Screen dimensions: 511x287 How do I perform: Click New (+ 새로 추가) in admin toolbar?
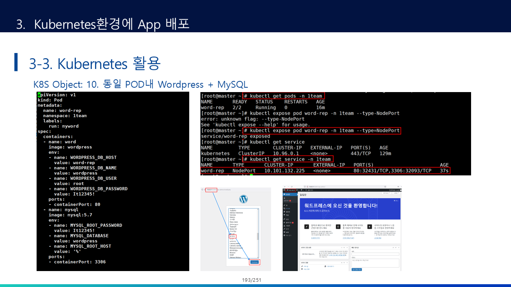coord(309,190)
